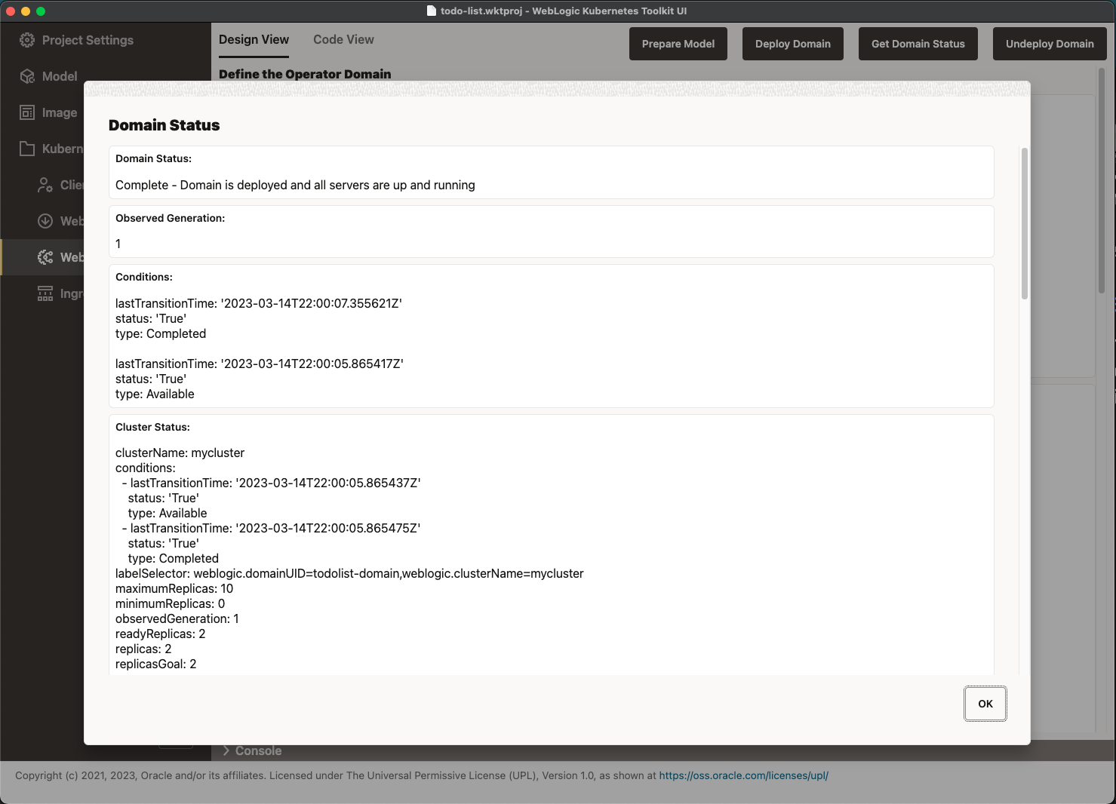
Task: Click 'Define the Operator Domain' heading
Action: coord(305,74)
